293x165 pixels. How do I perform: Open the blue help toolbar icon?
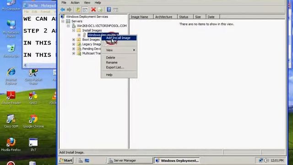point(109,10)
